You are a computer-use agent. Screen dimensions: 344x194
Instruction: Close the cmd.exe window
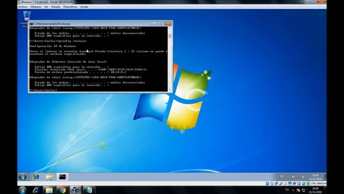(x=168, y=24)
